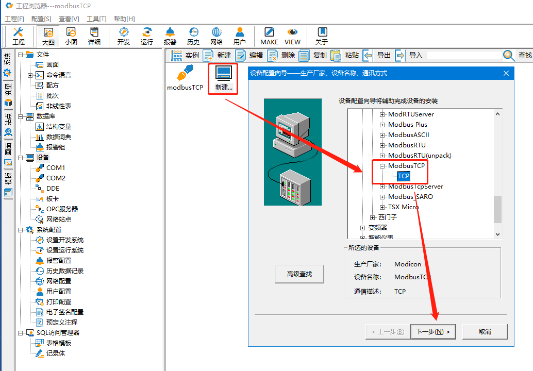This screenshot has width=533, height=371.
Task: Open the 配置[S] menu
Action: [41, 19]
